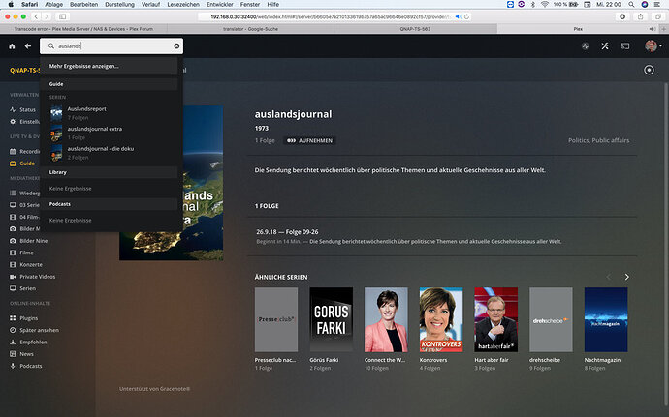Image resolution: width=669 pixels, height=417 pixels.
Task: Open Kontrovers series poster
Action: pyautogui.click(x=441, y=319)
